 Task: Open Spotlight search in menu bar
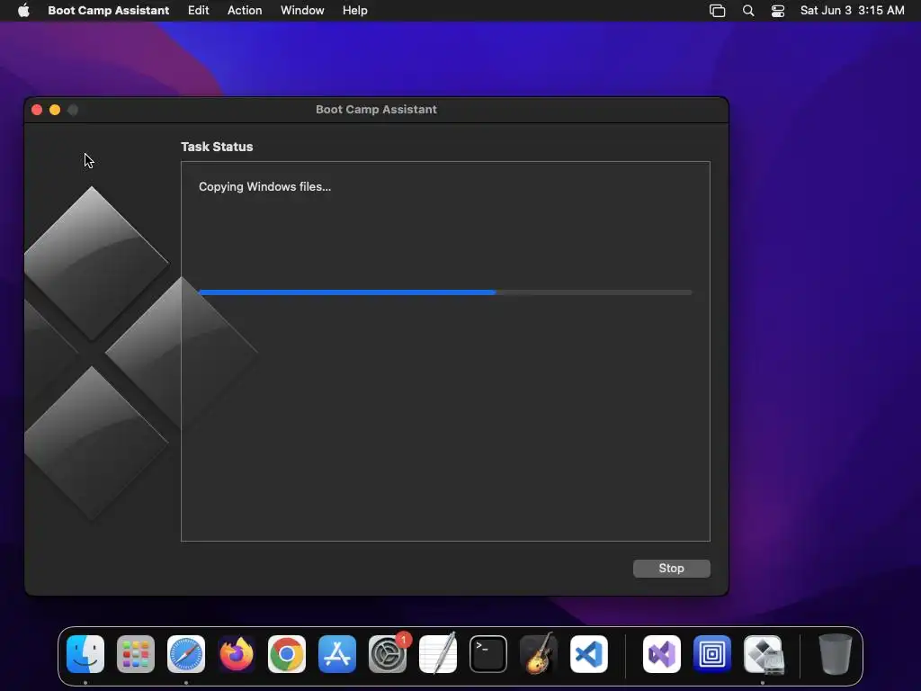click(747, 11)
